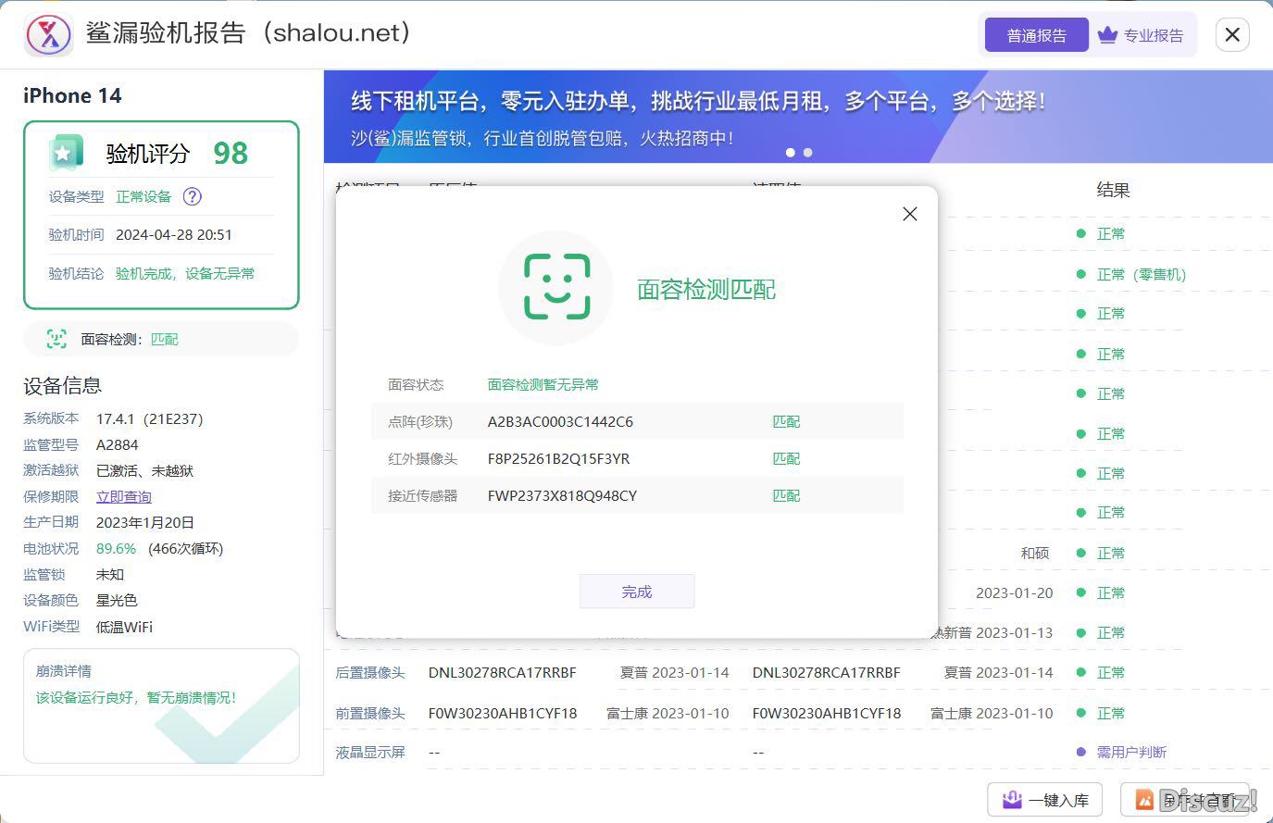Click the 验机评分 star badge icon
The width and height of the screenshot is (1273, 823).
point(66,153)
